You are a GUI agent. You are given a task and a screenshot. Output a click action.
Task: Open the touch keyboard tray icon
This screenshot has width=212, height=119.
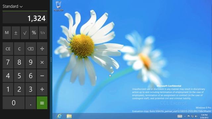coord(180,116)
